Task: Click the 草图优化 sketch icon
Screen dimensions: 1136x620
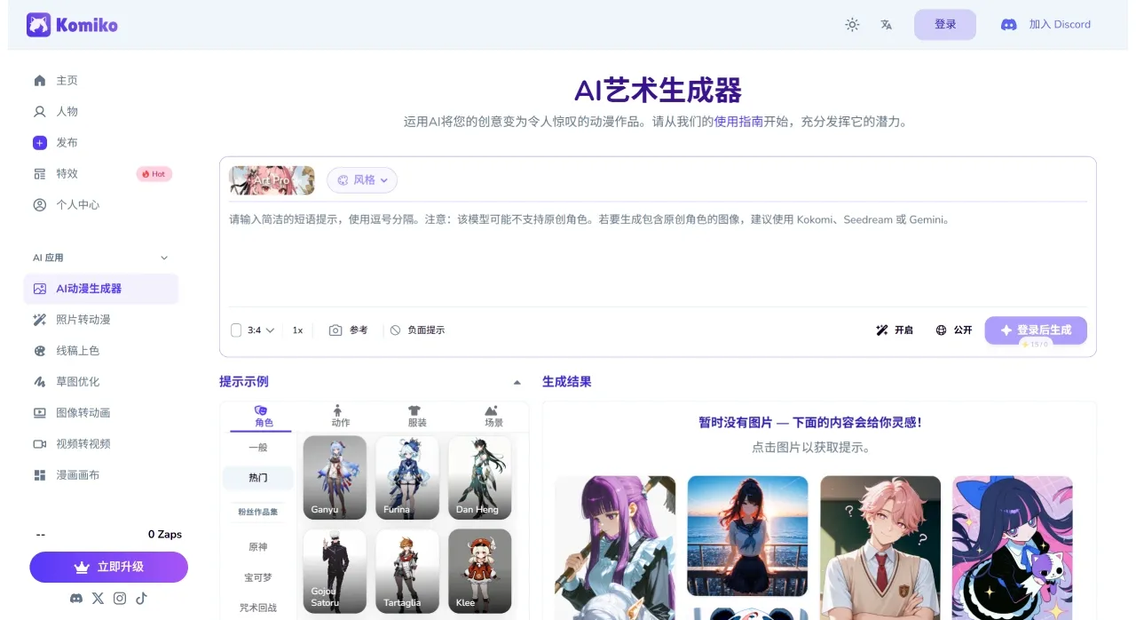Action: point(39,382)
